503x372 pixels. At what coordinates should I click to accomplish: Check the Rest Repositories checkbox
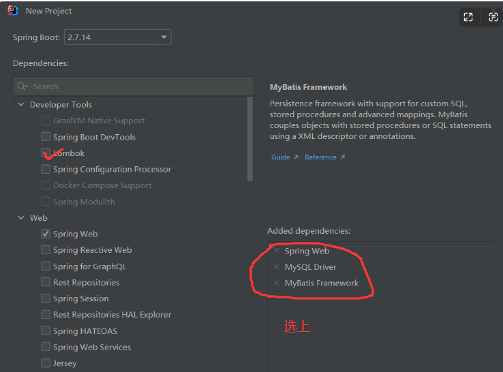(x=46, y=282)
